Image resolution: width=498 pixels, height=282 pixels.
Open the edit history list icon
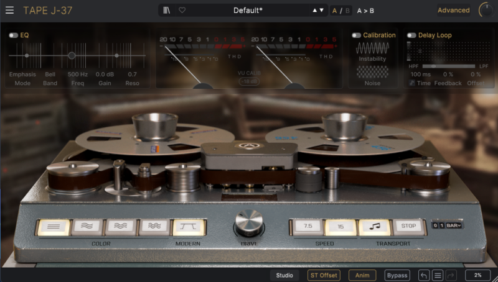[438, 275]
